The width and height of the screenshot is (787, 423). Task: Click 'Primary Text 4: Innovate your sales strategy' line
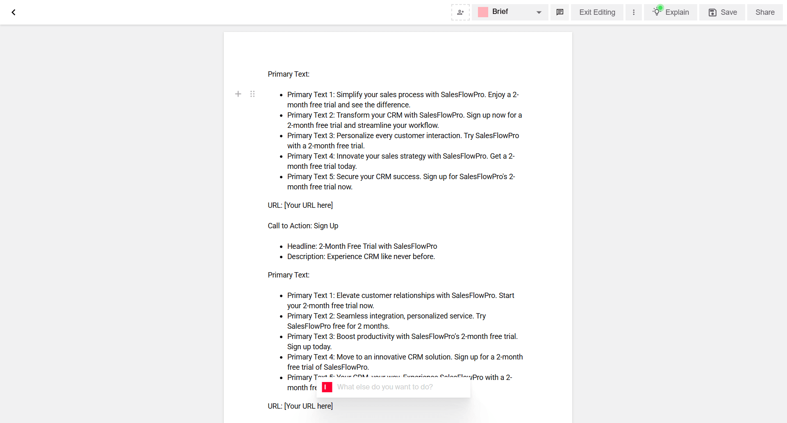pyautogui.click(x=401, y=161)
